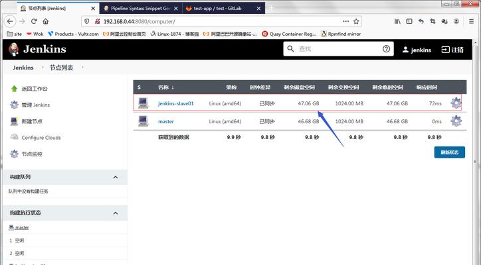
Task: Click Jenkins breadcrumb link
Action: pos(23,68)
